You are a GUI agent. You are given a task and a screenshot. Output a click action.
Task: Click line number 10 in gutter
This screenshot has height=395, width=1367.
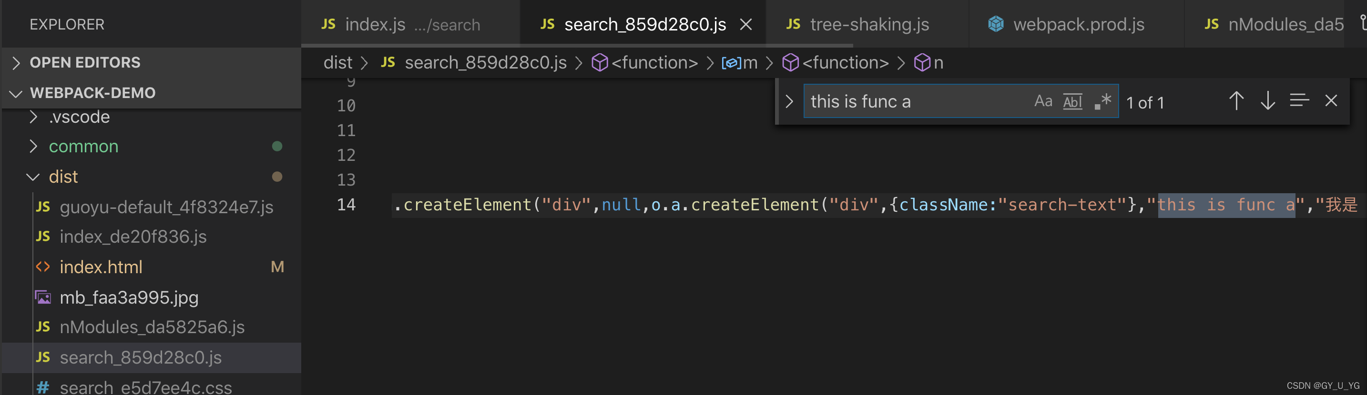(x=346, y=106)
